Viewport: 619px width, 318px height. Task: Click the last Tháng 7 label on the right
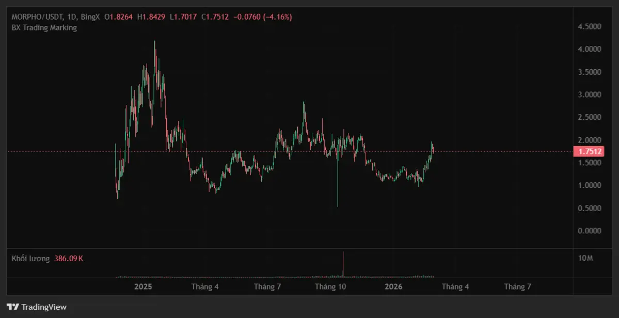pos(518,287)
